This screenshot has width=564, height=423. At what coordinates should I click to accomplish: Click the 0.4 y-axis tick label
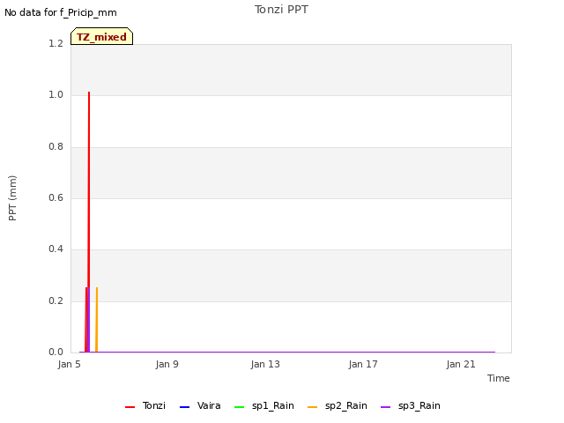(56, 249)
